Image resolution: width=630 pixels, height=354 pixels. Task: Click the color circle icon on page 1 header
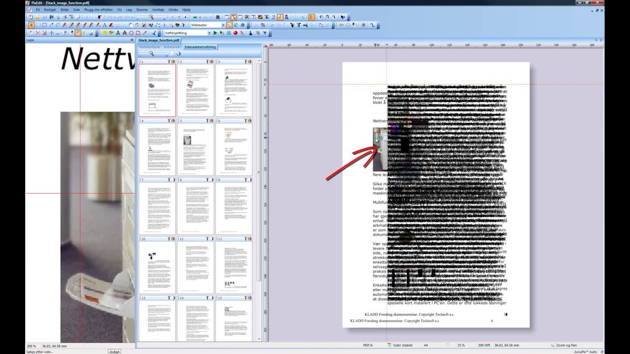click(x=172, y=62)
